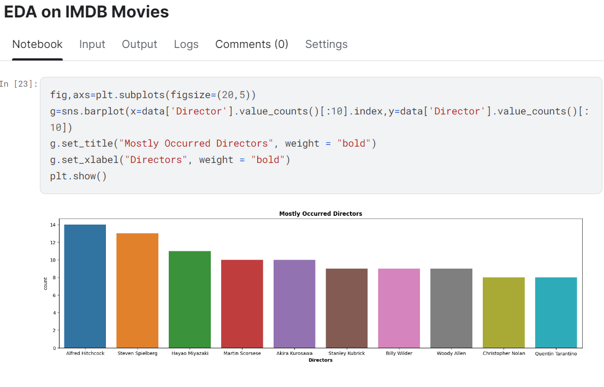Click the pink Billy Wilder bar
Screen dimensions: 604x387
click(399, 308)
